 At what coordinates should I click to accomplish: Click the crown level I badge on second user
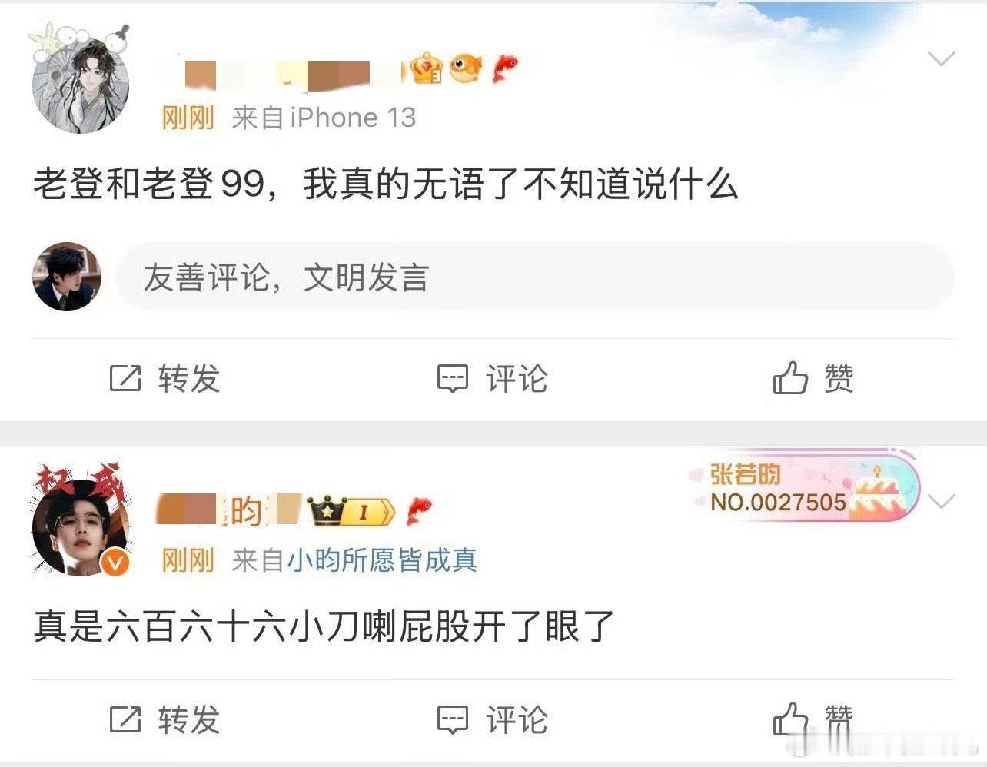click(x=351, y=511)
